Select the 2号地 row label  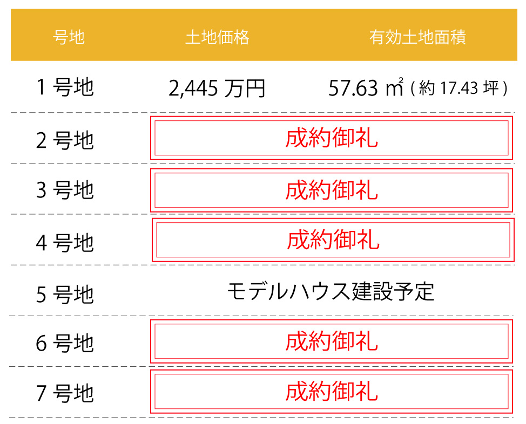pyautogui.click(x=65, y=140)
